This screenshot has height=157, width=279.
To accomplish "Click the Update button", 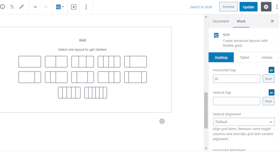I will 248,7.
